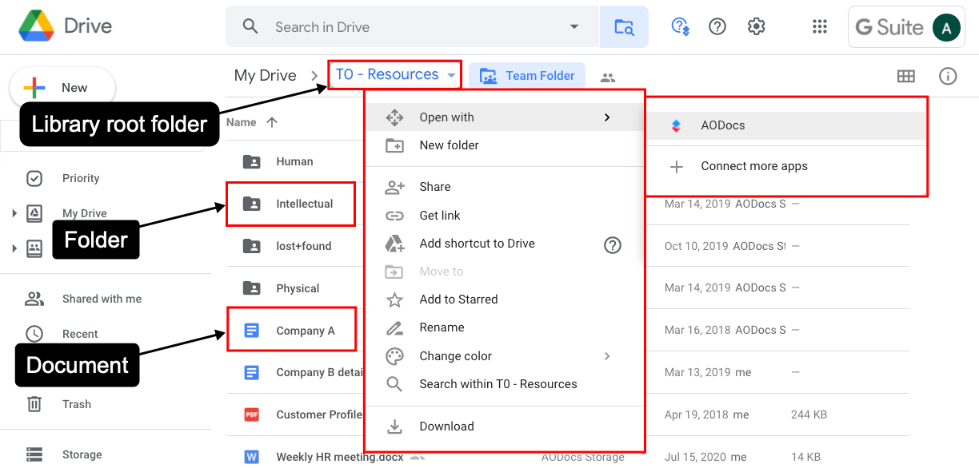Expand the Change color submenu arrow
Screen dimensions: 979x468
pos(607,356)
